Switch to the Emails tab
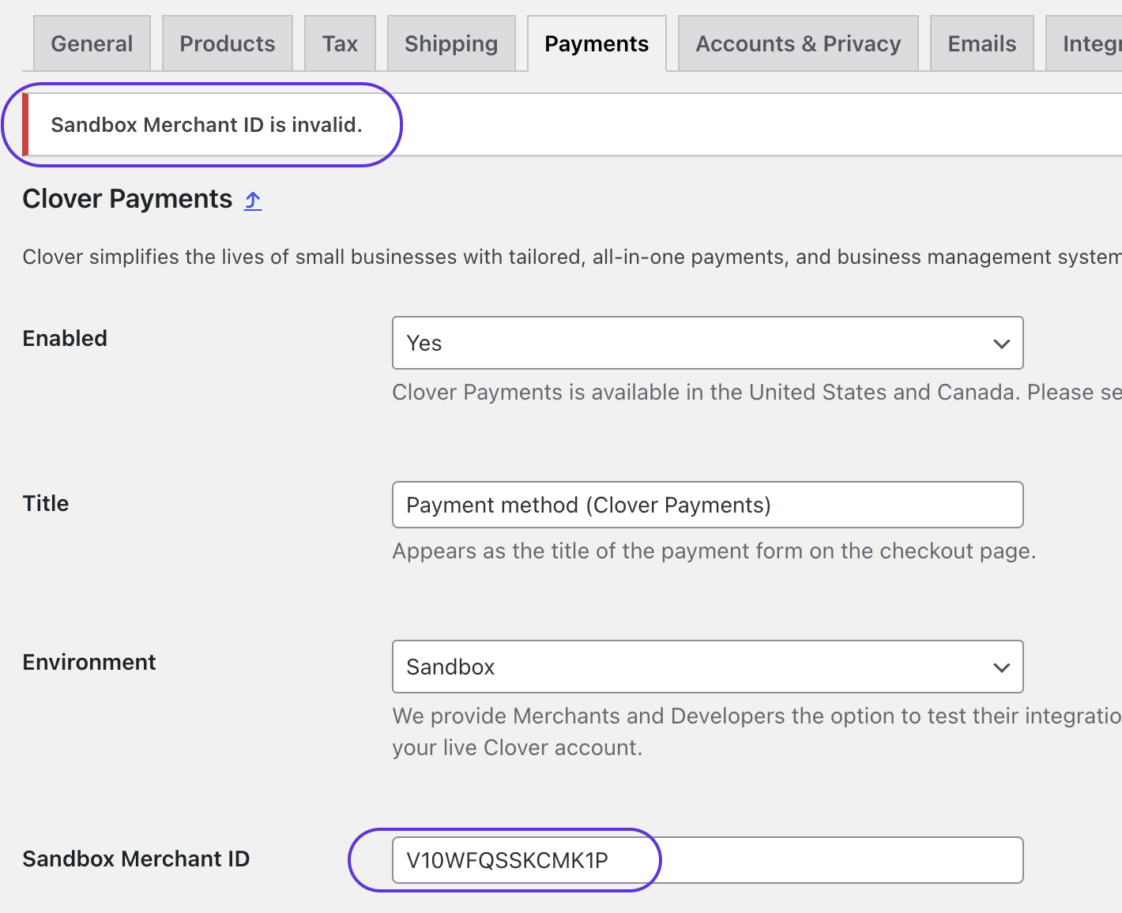Viewport: 1122px width, 913px height. [x=982, y=43]
